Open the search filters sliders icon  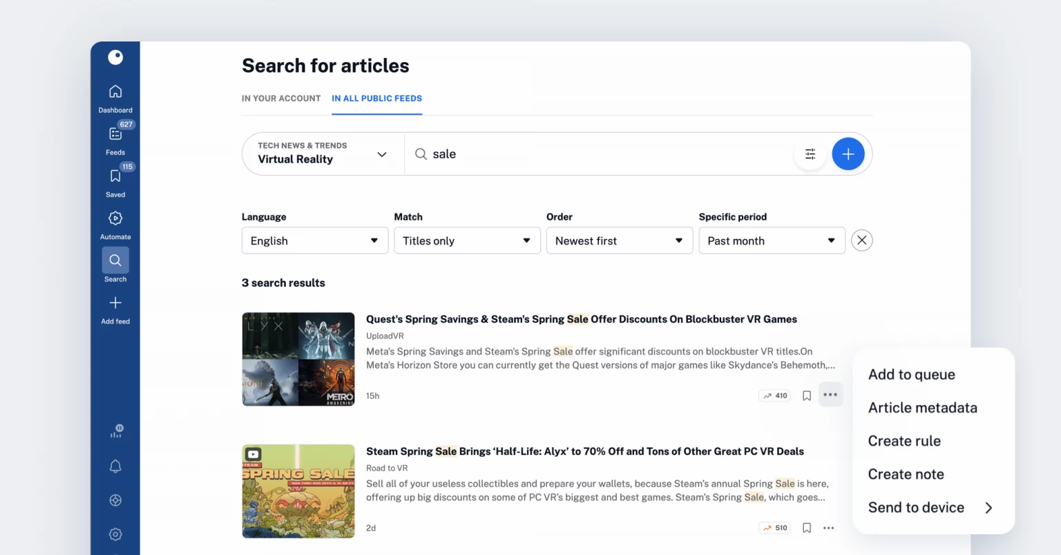810,153
